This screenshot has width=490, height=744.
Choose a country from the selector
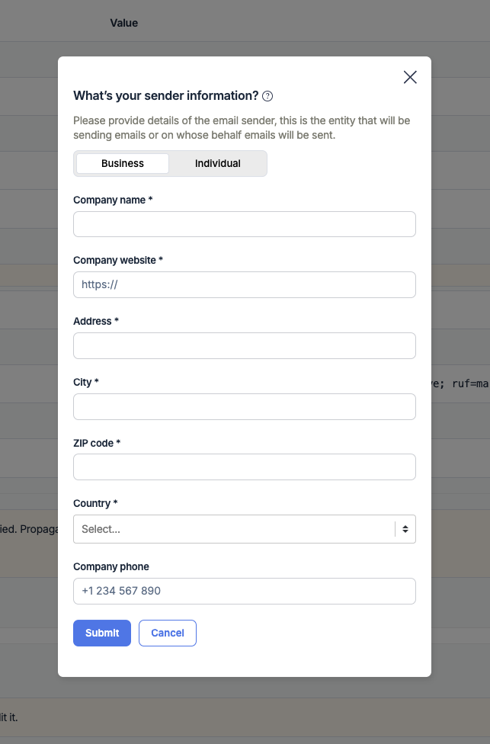pyautogui.click(x=244, y=528)
